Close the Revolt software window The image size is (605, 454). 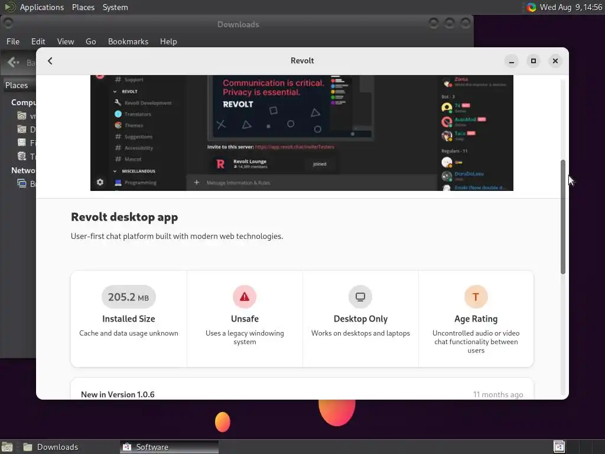coord(555,61)
